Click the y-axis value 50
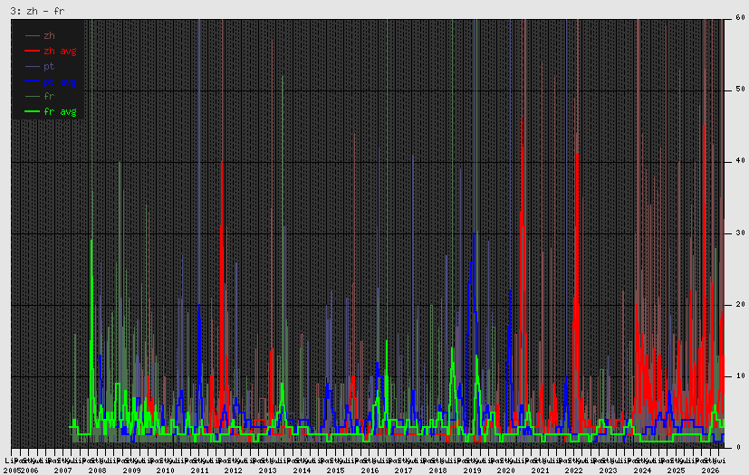 click(x=740, y=90)
